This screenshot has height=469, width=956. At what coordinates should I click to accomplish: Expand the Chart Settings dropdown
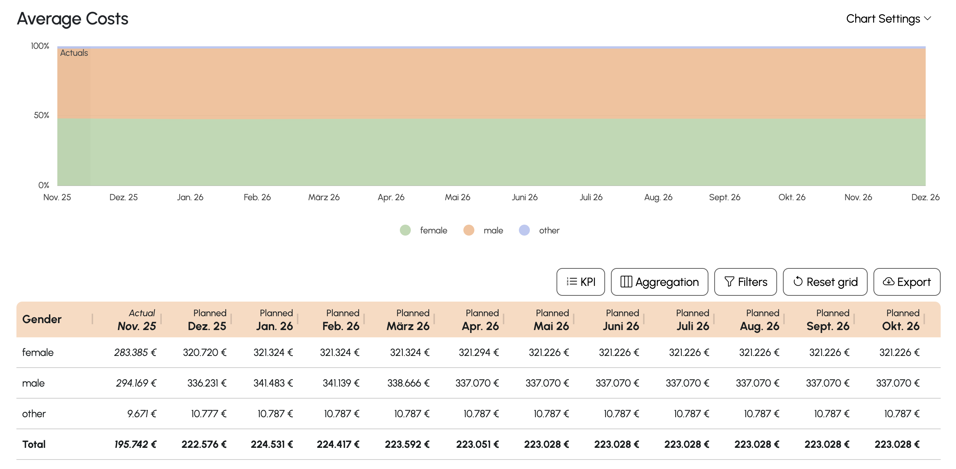click(x=883, y=19)
